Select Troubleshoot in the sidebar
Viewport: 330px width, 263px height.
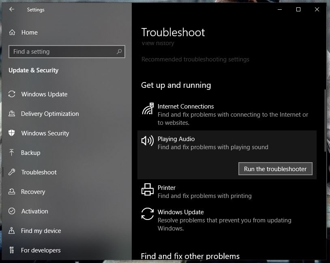tap(39, 172)
